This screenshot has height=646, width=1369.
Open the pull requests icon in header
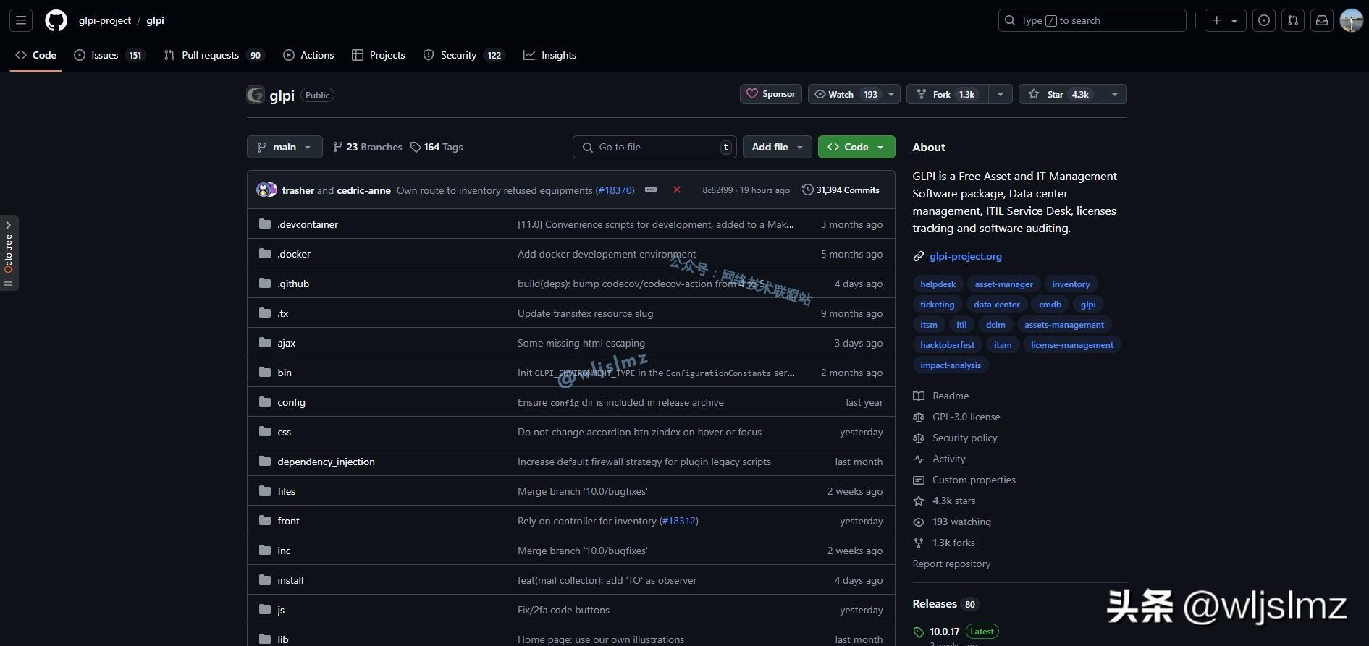(1292, 20)
